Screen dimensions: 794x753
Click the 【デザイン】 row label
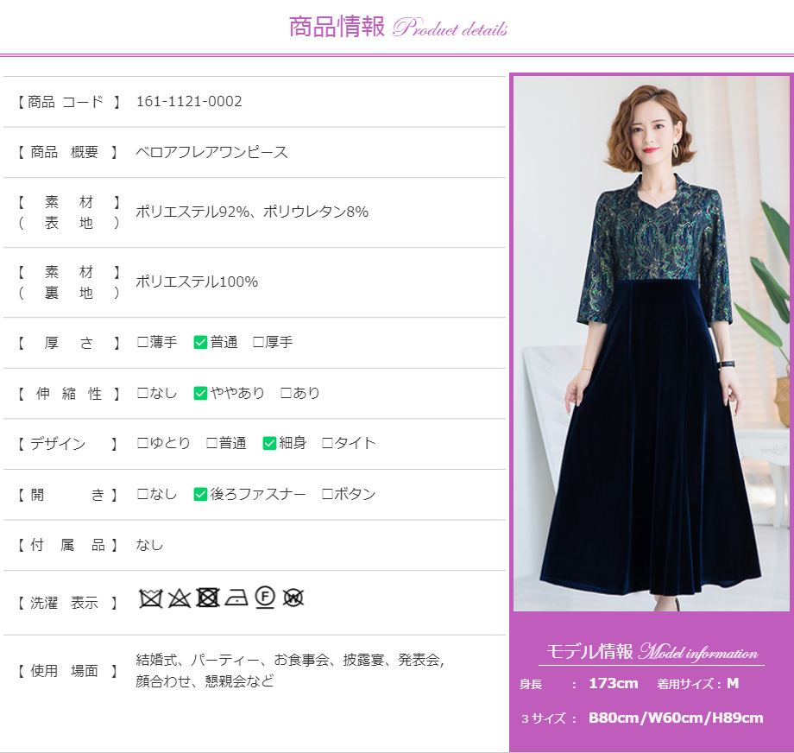coord(68,444)
